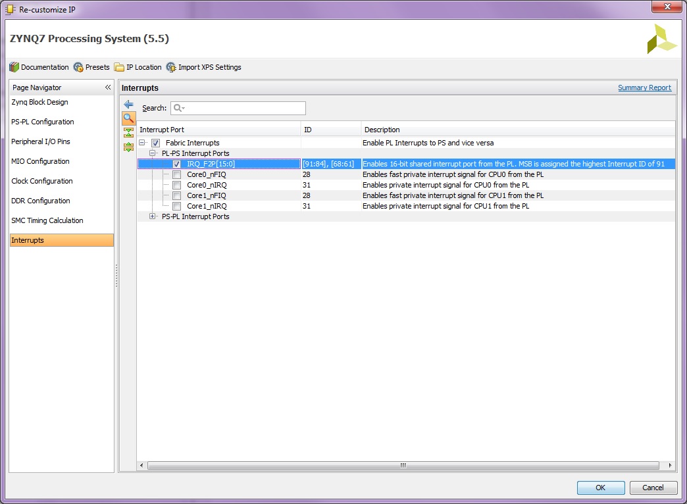This screenshot has height=504, width=687.
Task: Collapse the Page Navigator panel via its chevron
Action: tap(107, 87)
